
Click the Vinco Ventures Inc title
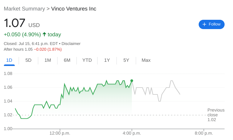74,9
